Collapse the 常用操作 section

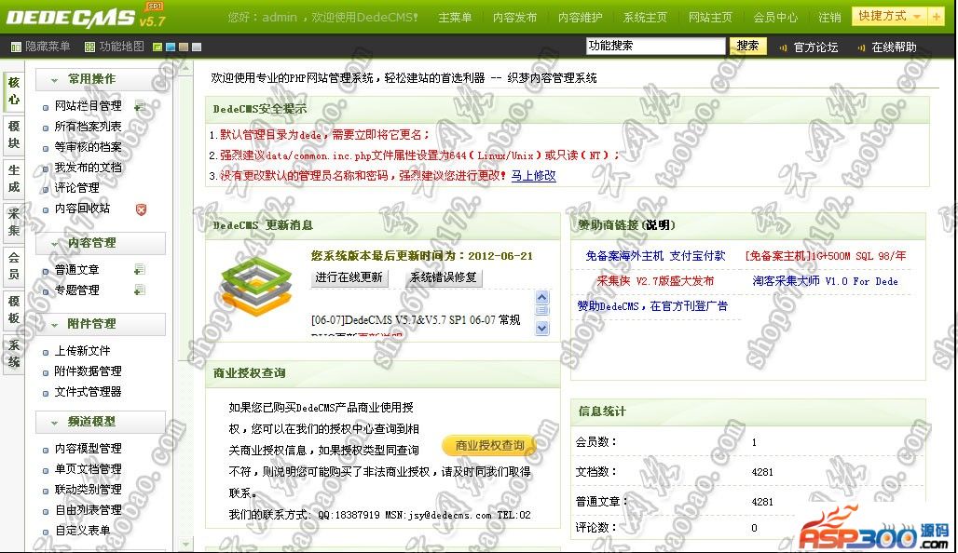(x=101, y=79)
